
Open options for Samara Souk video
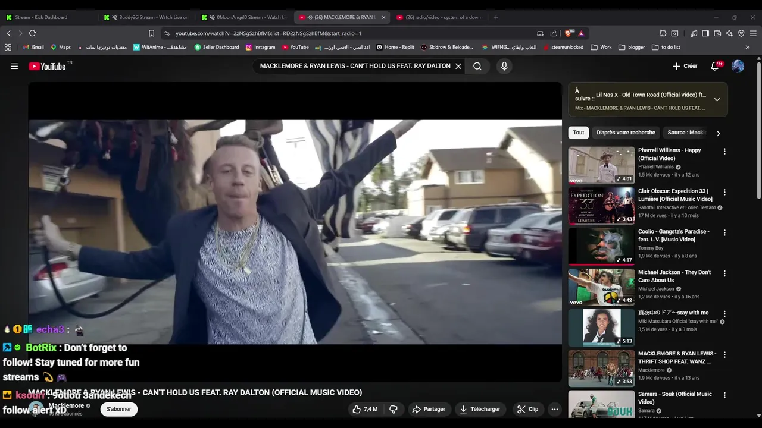click(x=724, y=395)
